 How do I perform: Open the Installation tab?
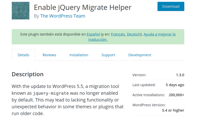[x=79, y=55]
